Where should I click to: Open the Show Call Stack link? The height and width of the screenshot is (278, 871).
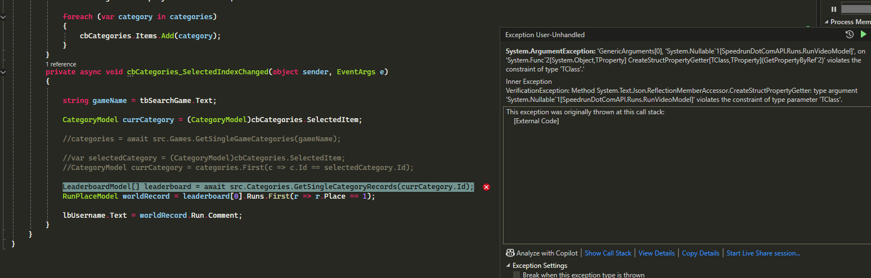tap(608, 253)
